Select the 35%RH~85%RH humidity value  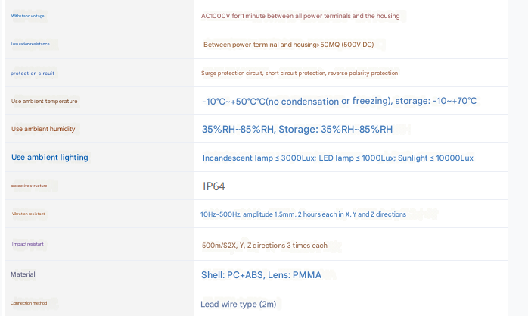click(x=297, y=130)
